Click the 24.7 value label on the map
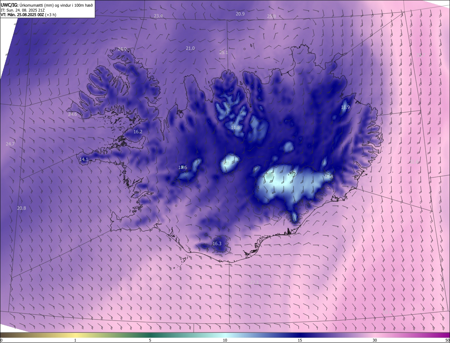This screenshot has width=450, height=343. pyautogui.click(x=10, y=144)
